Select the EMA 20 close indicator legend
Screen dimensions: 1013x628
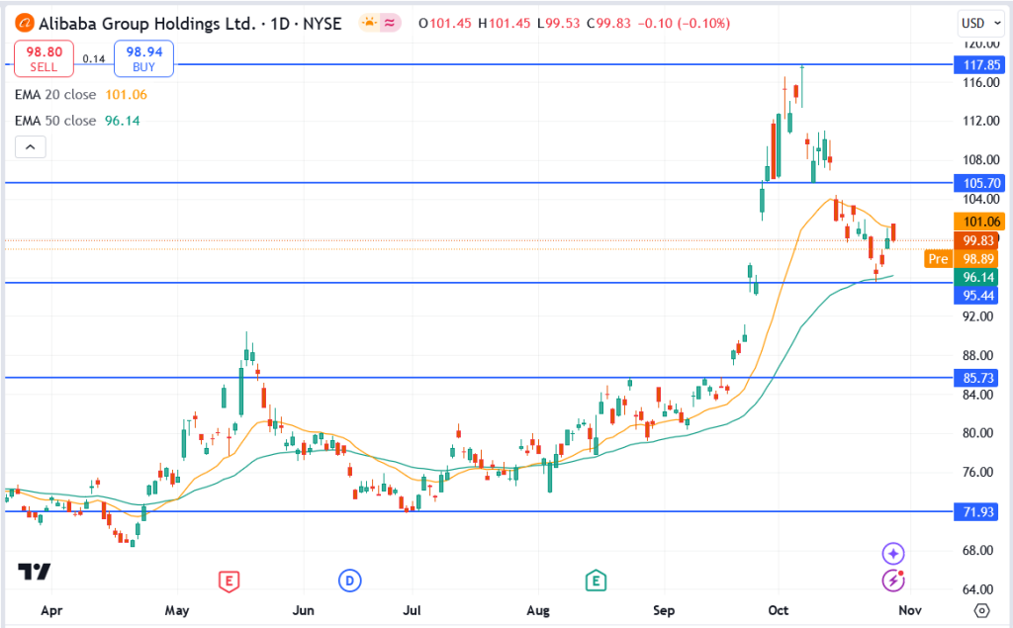pyautogui.click(x=81, y=94)
